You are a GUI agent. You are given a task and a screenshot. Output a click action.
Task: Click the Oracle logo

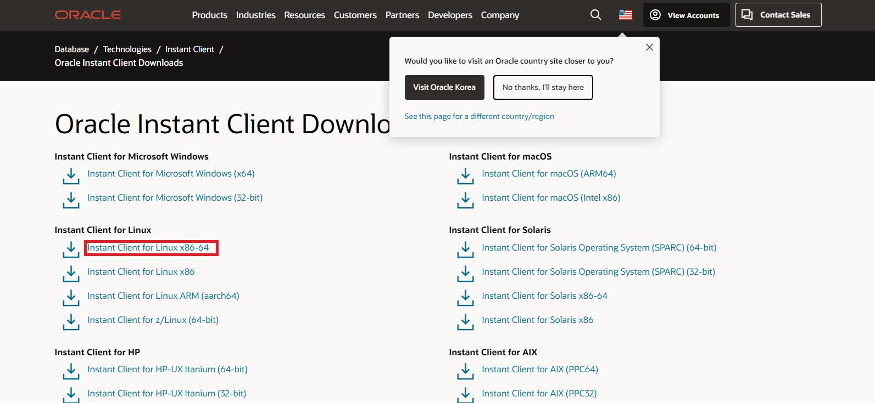click(x=88, y=15)
